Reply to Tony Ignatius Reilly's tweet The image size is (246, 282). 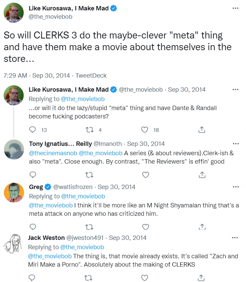point(33,175)
